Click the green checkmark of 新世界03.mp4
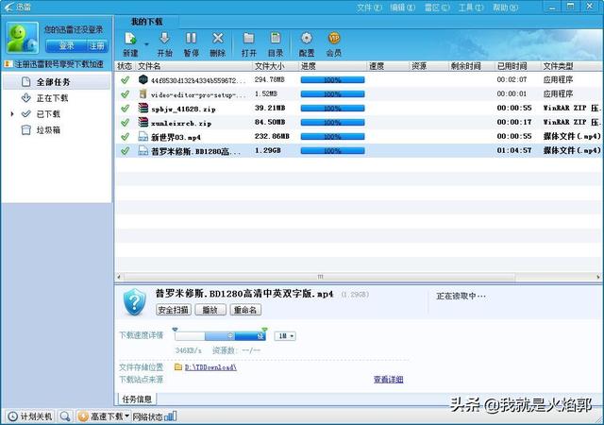 tap(125, 137)
